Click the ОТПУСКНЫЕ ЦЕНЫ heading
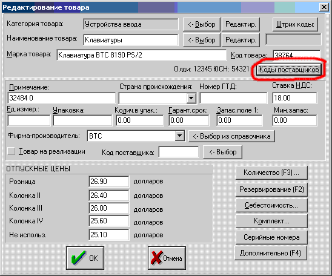Screen dimensions: 332x276 pyautogui.click(x=38, y=169)
